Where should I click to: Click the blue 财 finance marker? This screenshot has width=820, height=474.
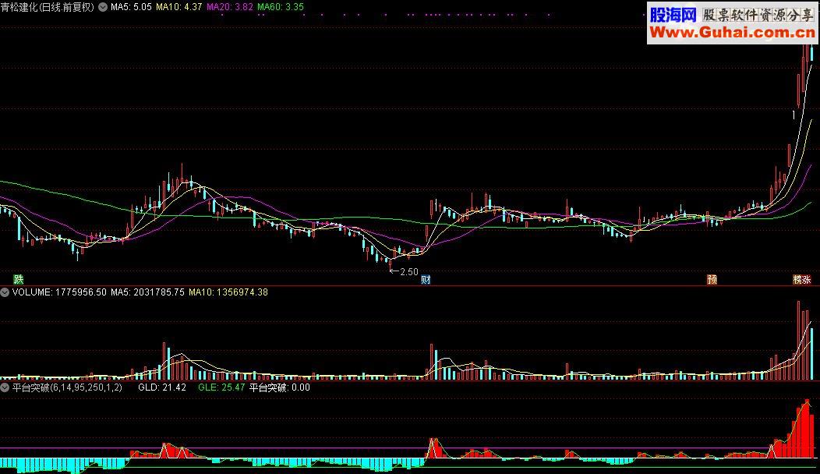[426, 280]
